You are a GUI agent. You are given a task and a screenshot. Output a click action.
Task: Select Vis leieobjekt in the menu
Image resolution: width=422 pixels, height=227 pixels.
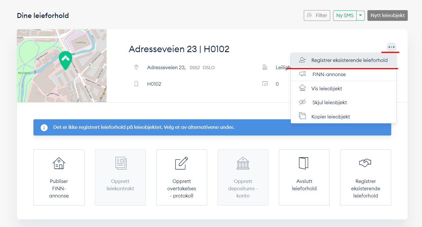tap(326, 89)
